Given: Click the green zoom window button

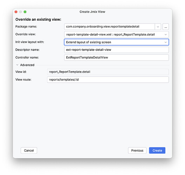Looking at the screenshot, I should click(25, 12).
